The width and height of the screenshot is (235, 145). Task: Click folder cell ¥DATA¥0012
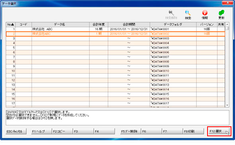(x=173, y=80)
